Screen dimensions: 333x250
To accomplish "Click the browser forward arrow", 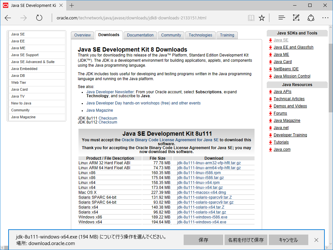I will point(23,18).
